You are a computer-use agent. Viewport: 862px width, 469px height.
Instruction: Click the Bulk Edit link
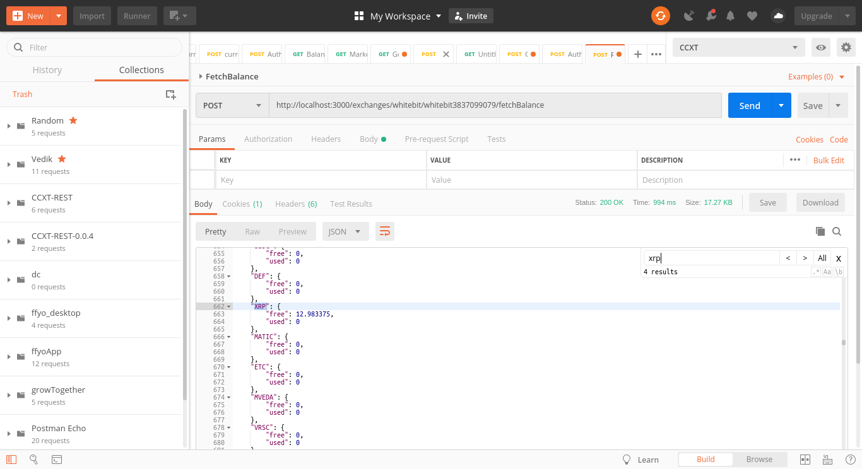(x=829, y=160)
